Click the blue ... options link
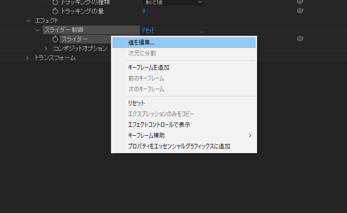 201,31
